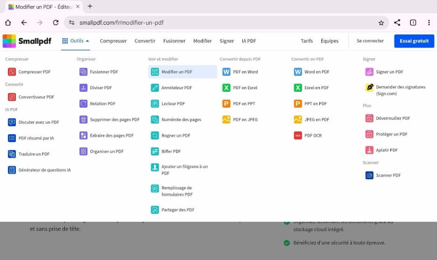This screenshot has width=437, height=260.
Task: Open the Rotation PDF icon
Action: [x=83, y=104]
